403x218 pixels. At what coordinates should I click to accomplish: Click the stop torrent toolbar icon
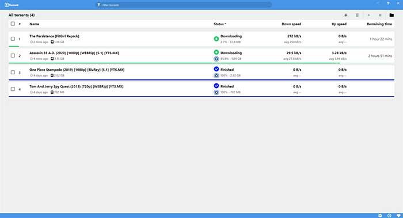[x=380, y=15]
